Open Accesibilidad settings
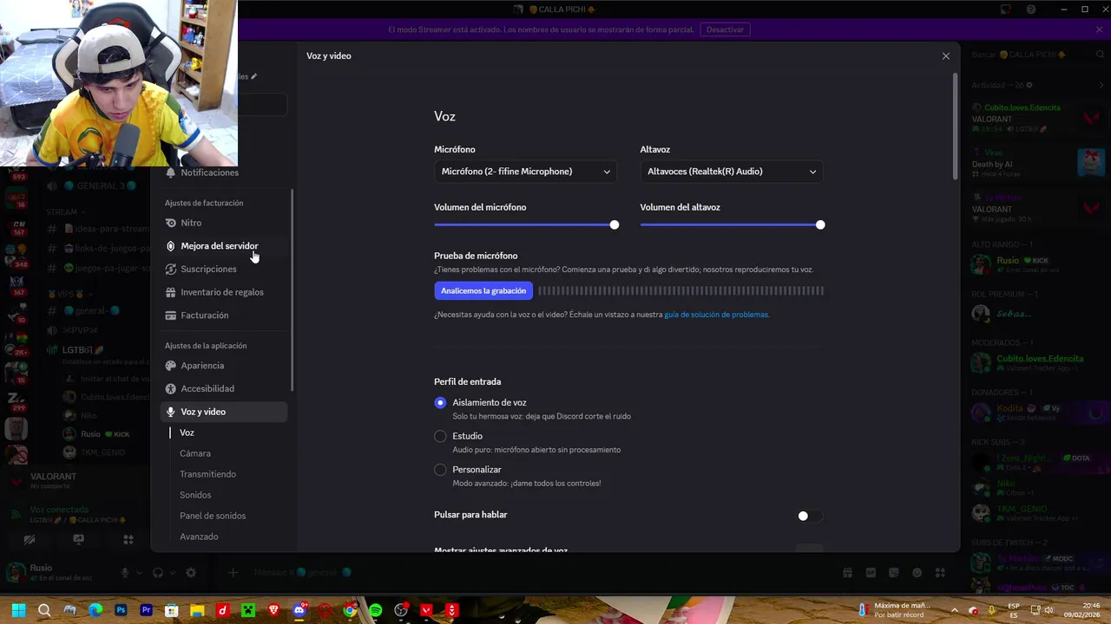This screenshot has width=1111, height=624. (x=224, y=388)
